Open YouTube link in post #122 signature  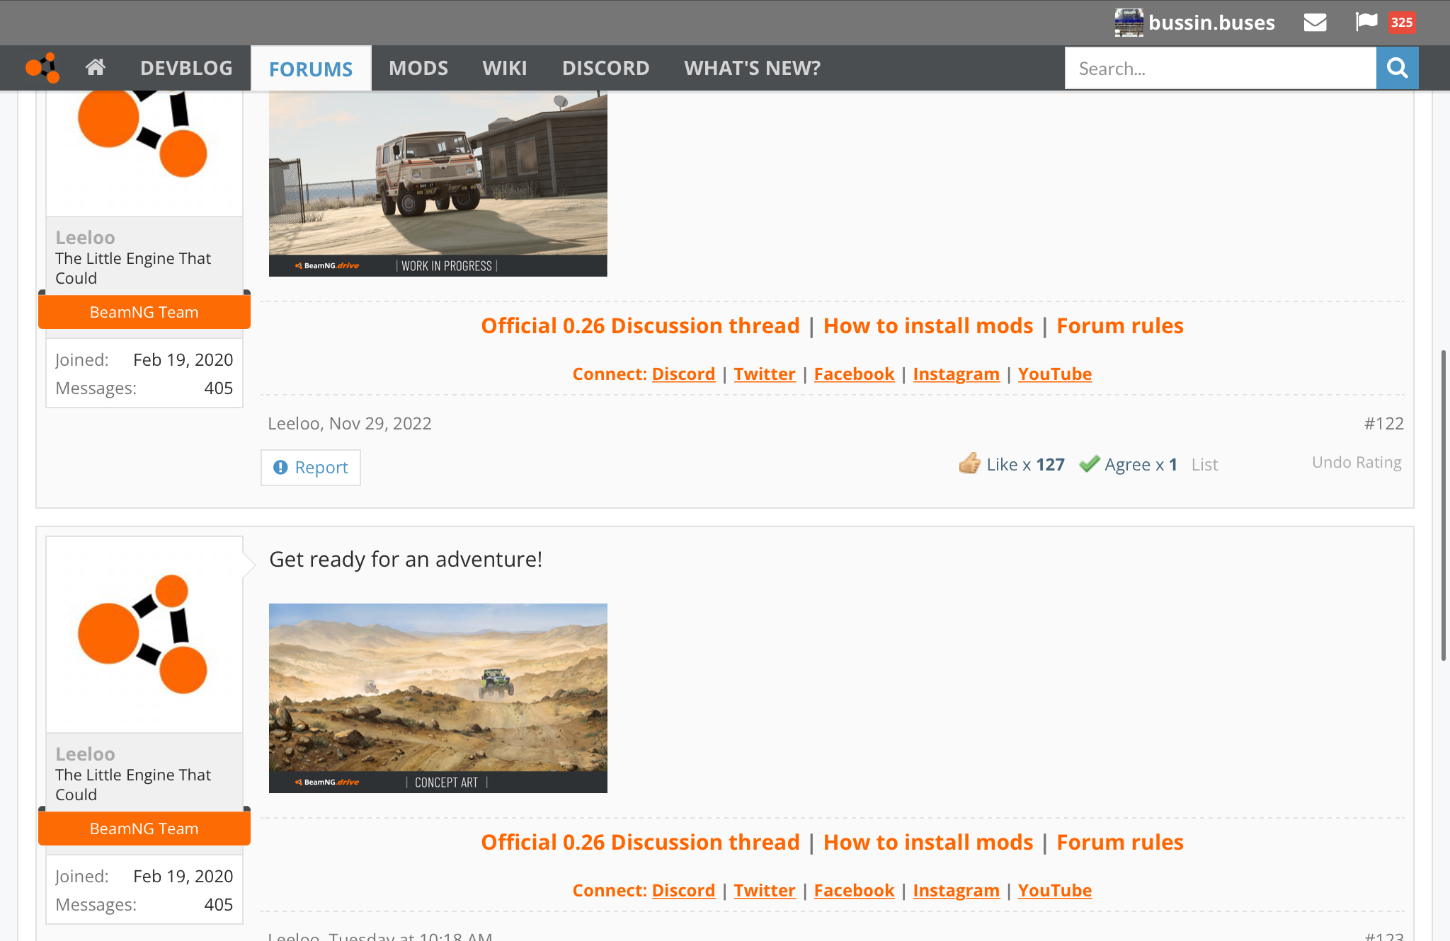coord(1055,374)
